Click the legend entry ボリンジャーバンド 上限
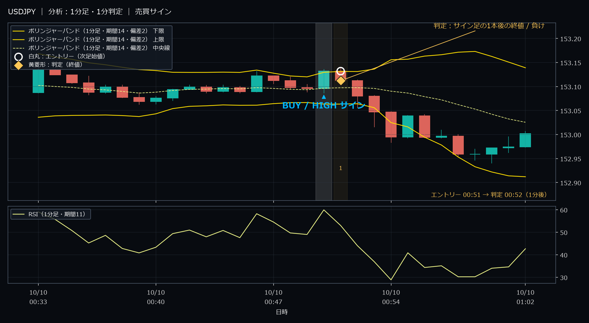 [x=96, y=39]
